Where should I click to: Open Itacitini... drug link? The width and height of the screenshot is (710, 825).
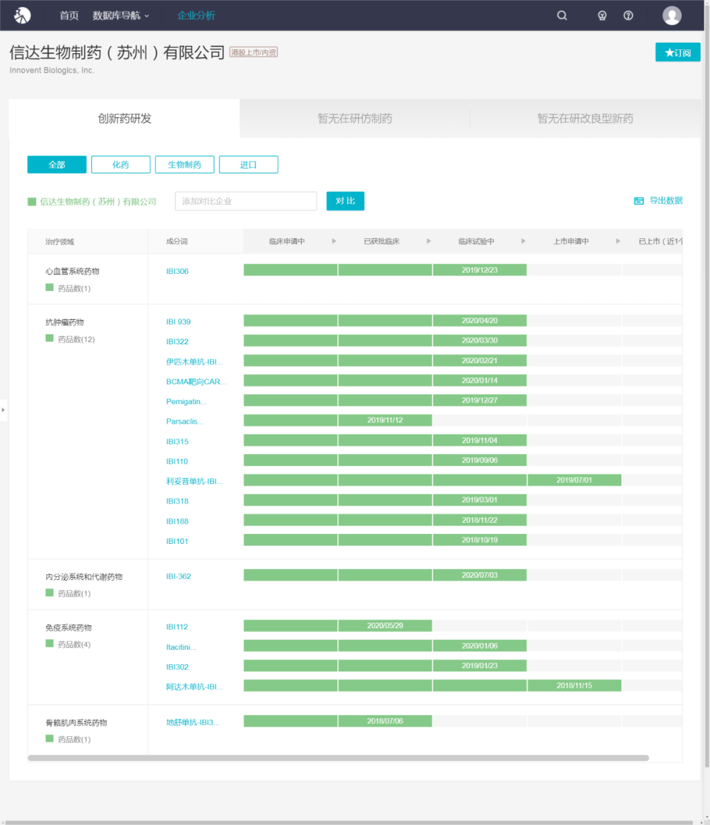click(x=181, y=647)
